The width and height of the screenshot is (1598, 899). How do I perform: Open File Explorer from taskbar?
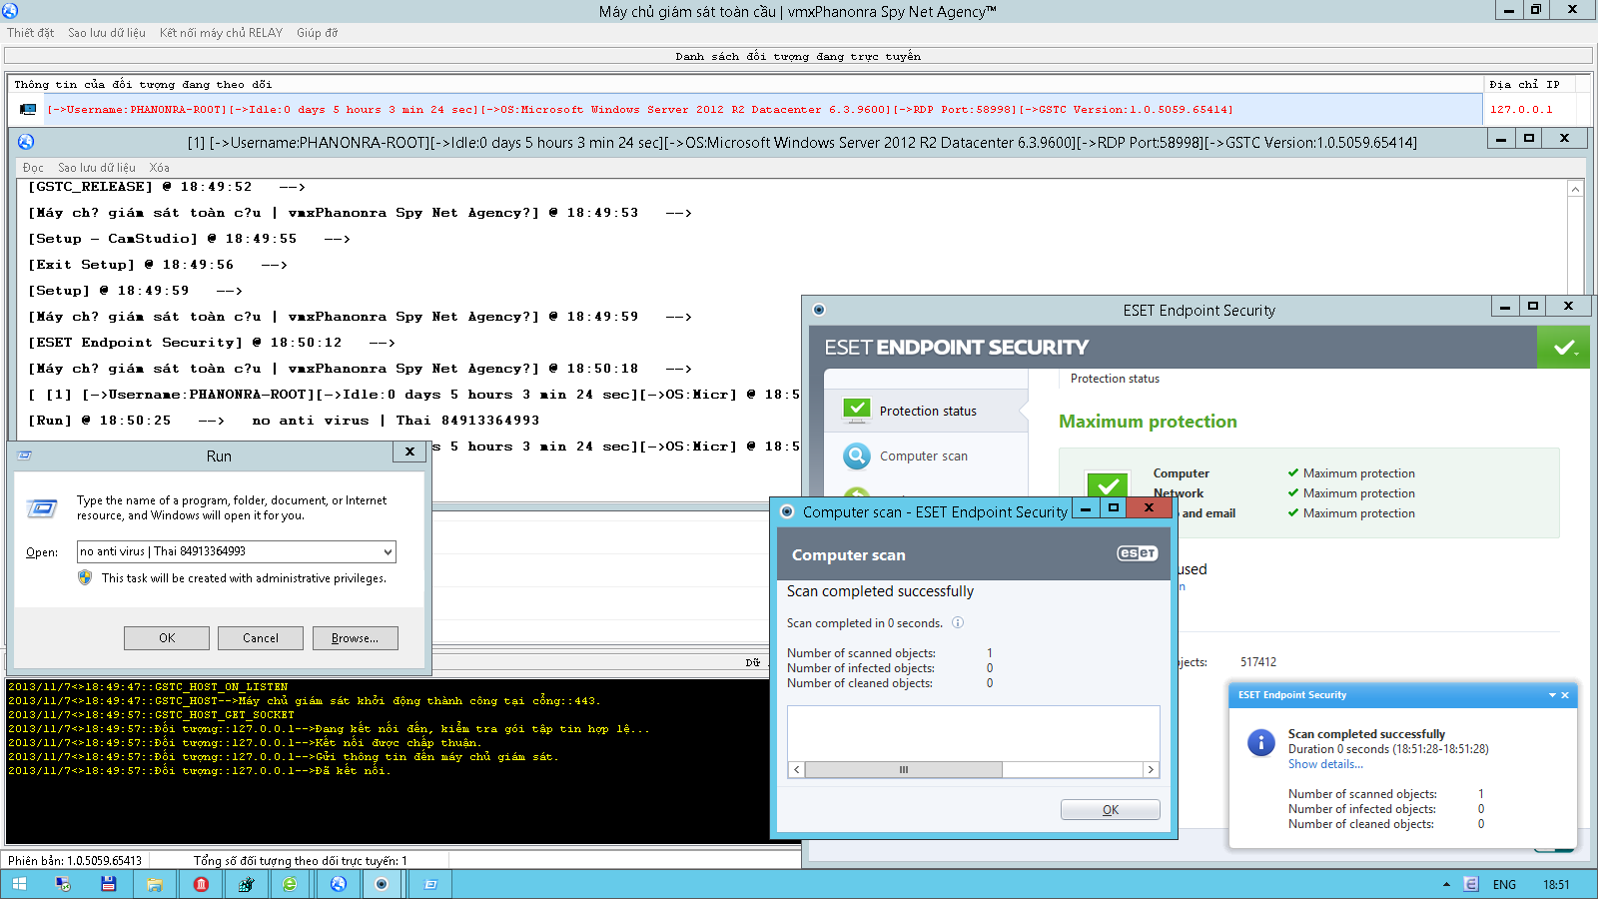155,884
